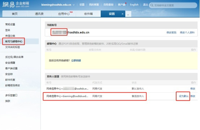200x130 pixels.
Task: Click the 网络信息中心<bieming@sxdtdx.ed... sender entry
Action: coord(67,96)
